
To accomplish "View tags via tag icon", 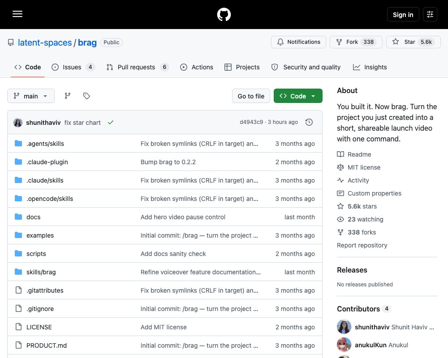I will [86, 96].
